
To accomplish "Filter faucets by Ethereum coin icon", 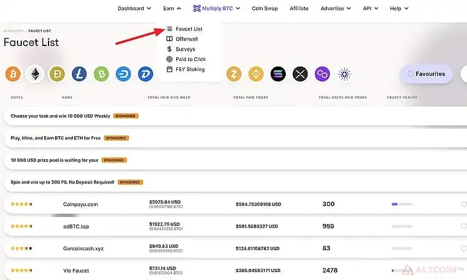I will click(35, 74).
